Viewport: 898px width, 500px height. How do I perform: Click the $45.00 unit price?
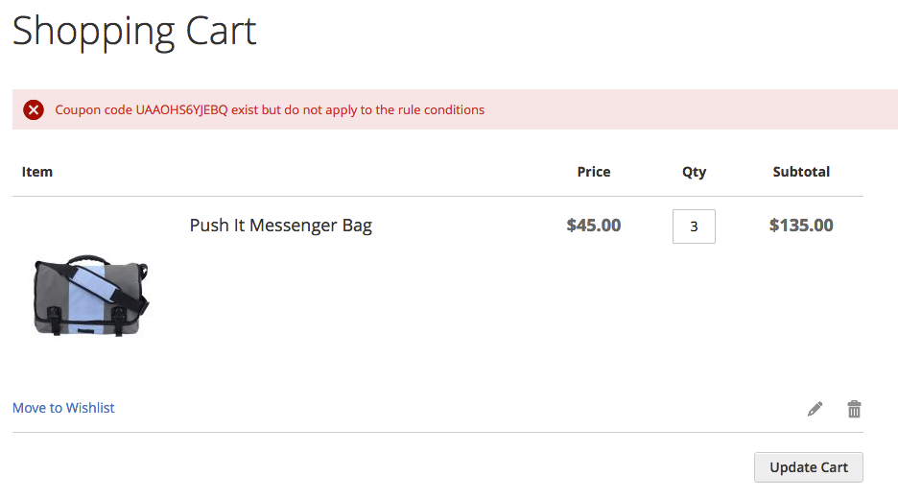(593, 226)
